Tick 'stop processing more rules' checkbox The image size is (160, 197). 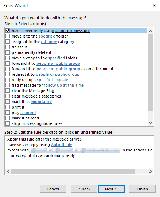pos(8,123)
